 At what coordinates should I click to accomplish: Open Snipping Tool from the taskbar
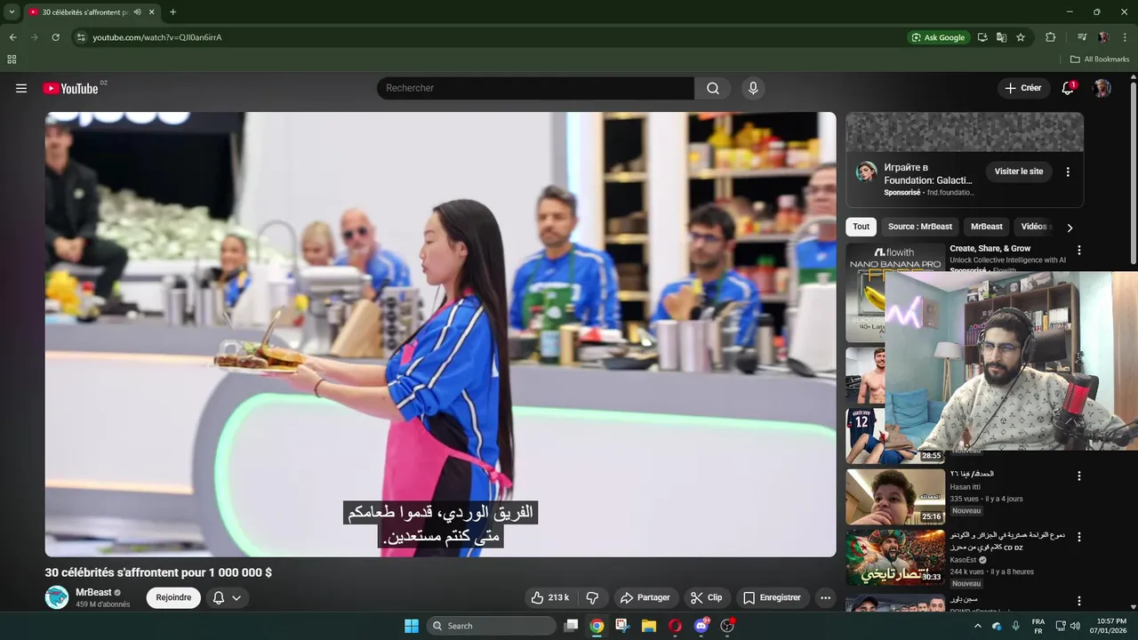622,626
